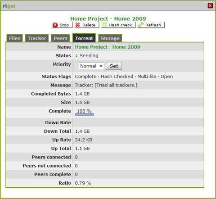Click the red X Delete icon
Viewport: 216px width, 199px height.
pos(77,25)
